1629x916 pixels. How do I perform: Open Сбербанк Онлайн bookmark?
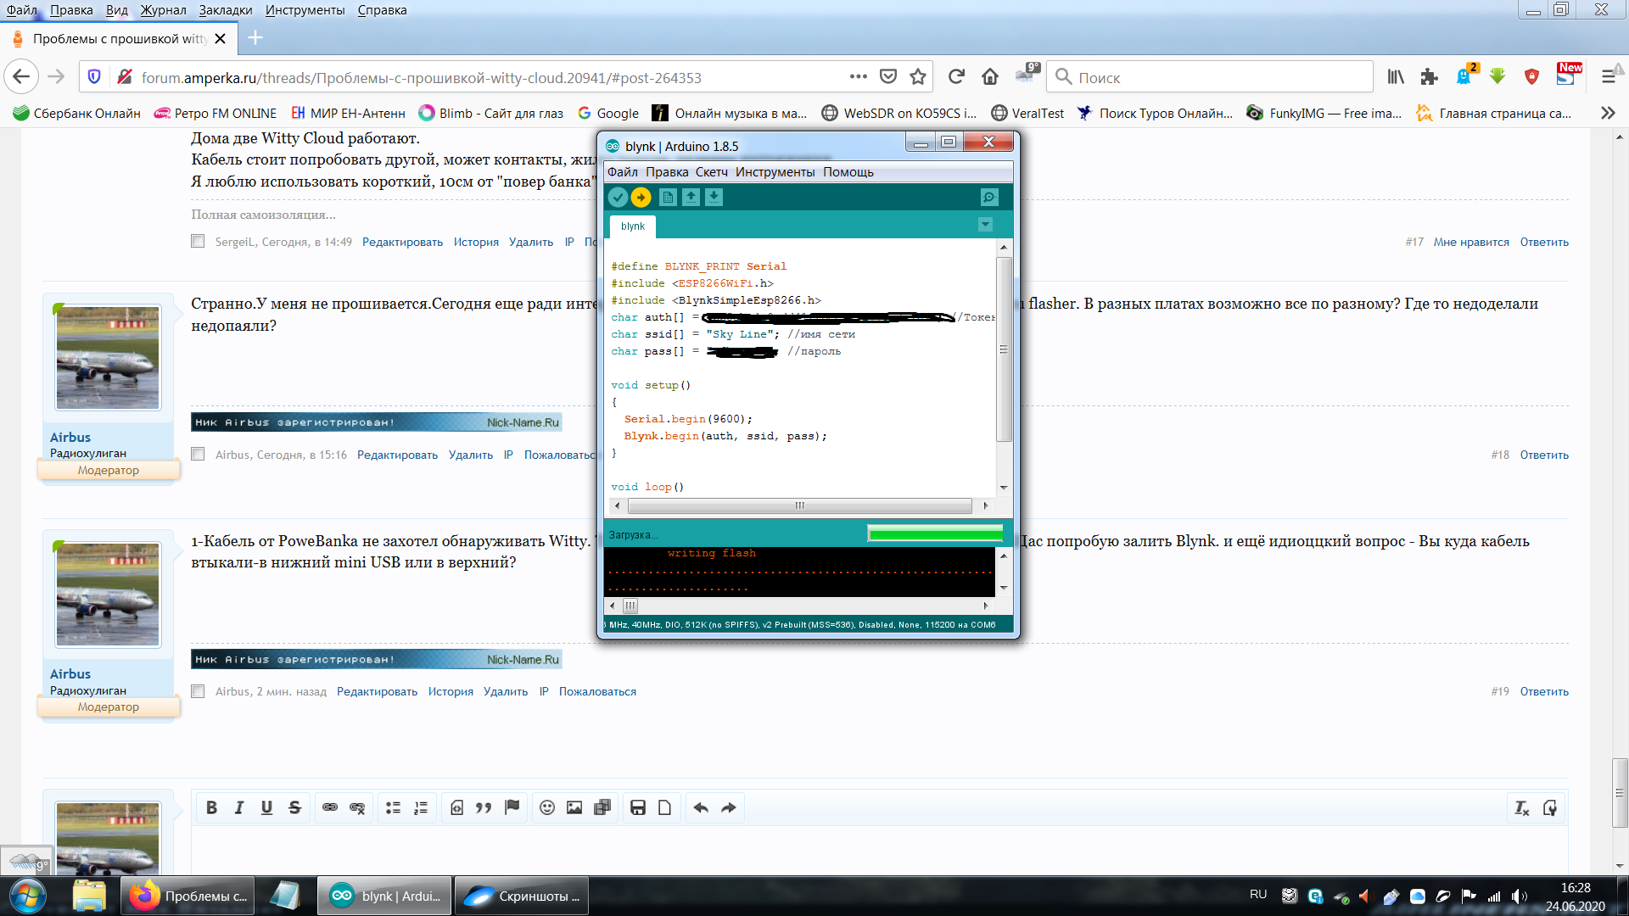coord(76,113)
